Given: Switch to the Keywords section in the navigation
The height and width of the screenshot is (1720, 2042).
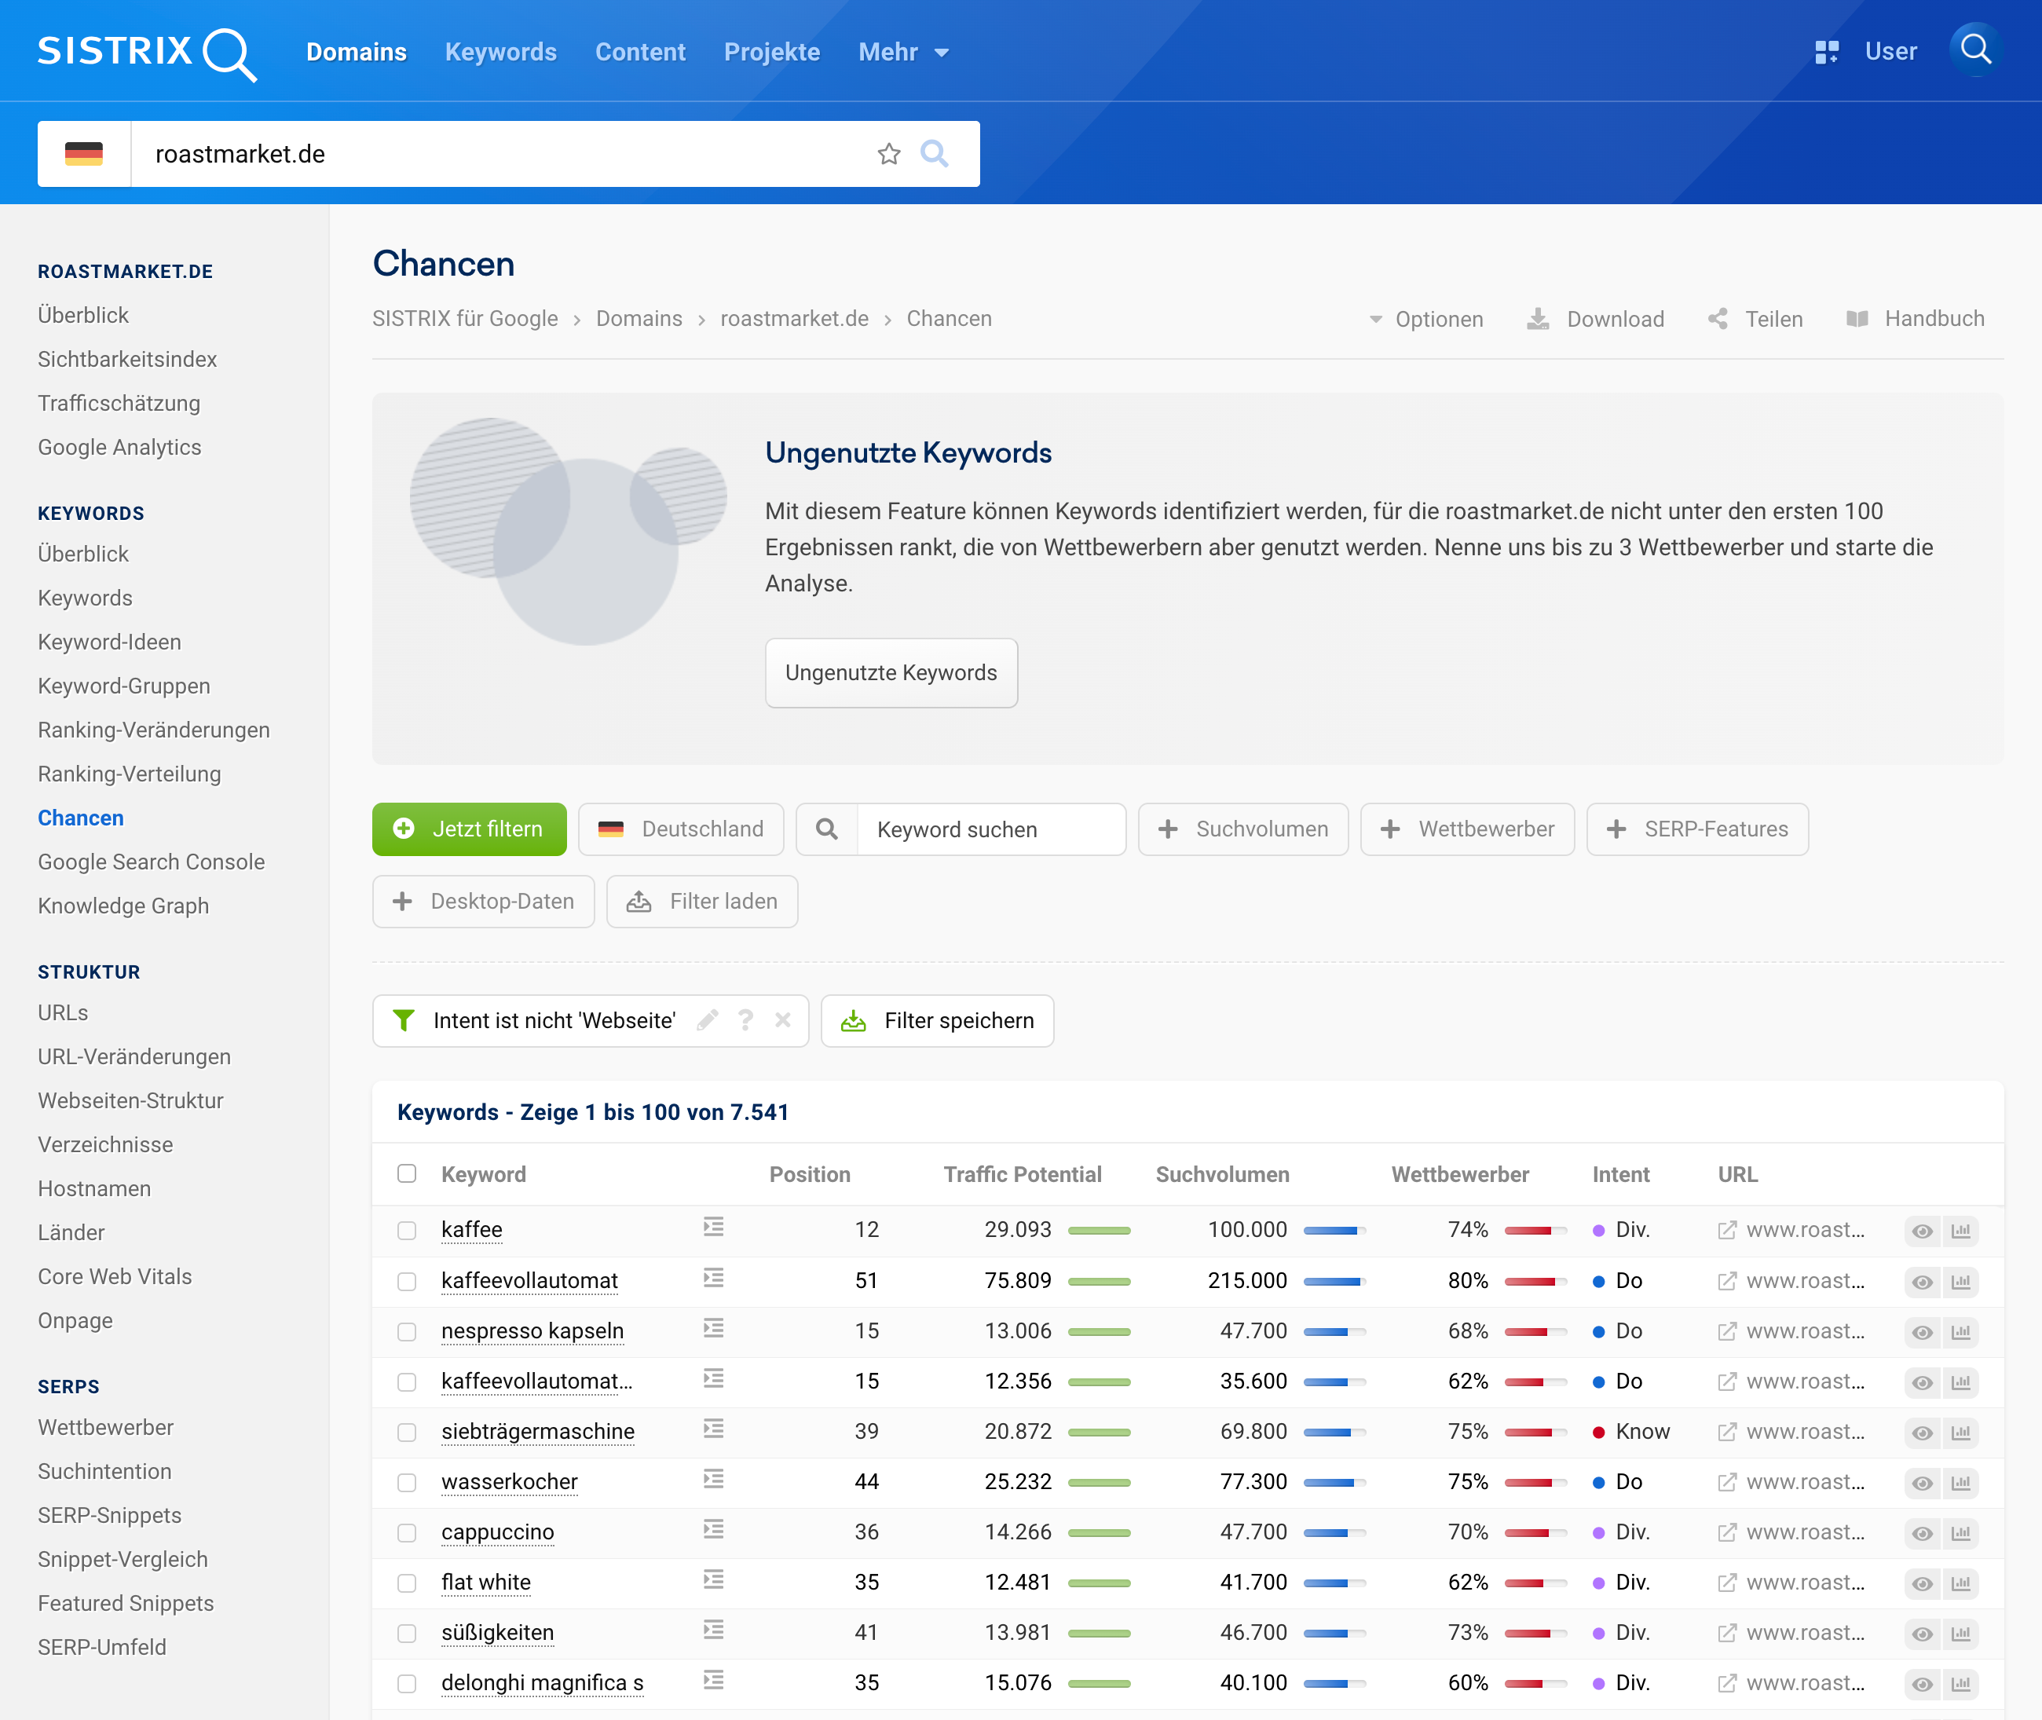Looking at the screenshot, I should (500, 52).
